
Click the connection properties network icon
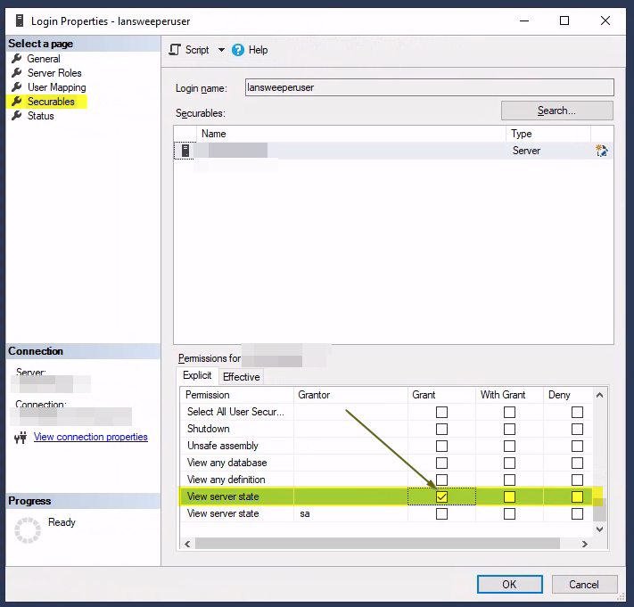pos(21,438)
